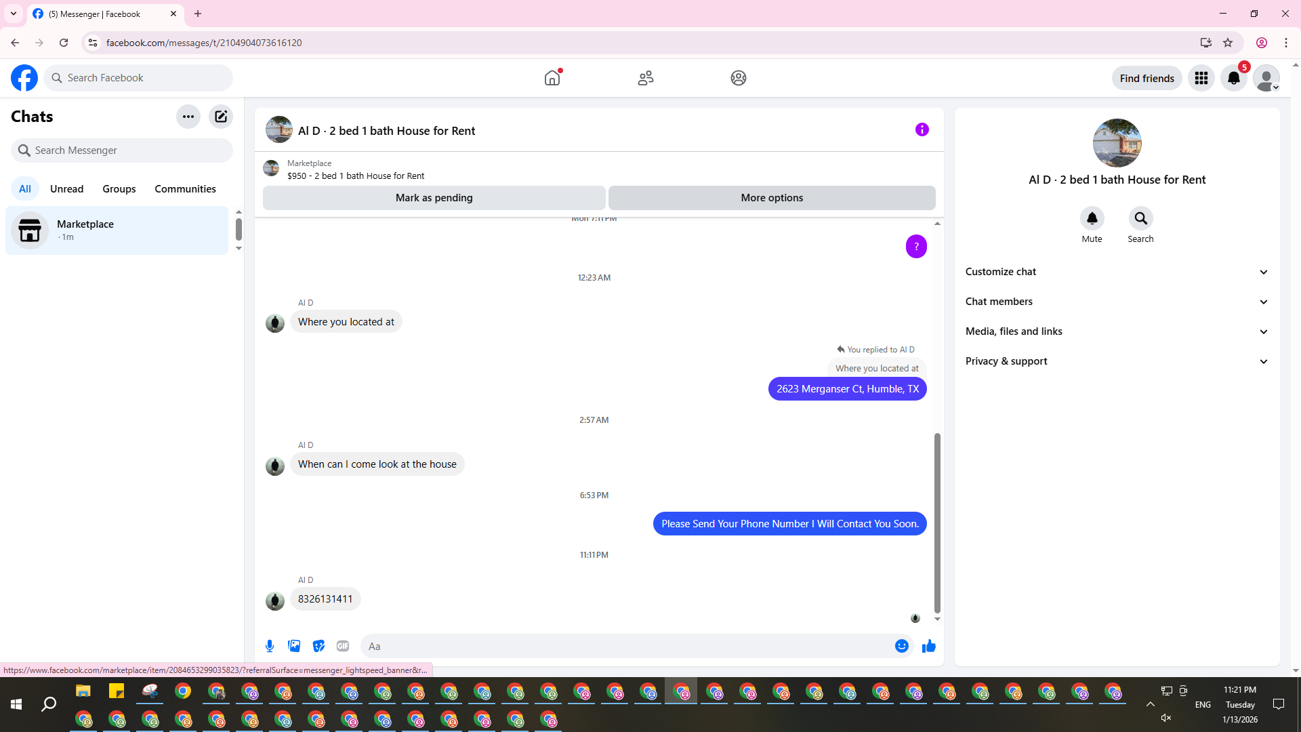Open the Facebook notifications bell
The width and height of the screenshot is (1301, 732).
click(1233, 78)
